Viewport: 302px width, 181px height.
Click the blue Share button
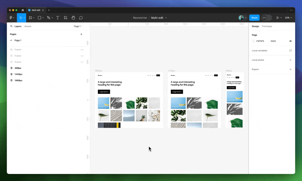point(254,18)
